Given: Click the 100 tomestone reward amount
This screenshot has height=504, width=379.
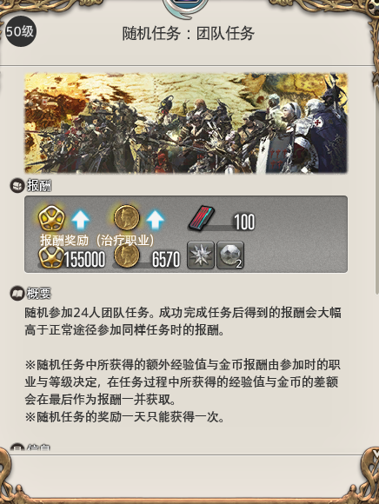Looking at the screenshot, I should [244, 222].
